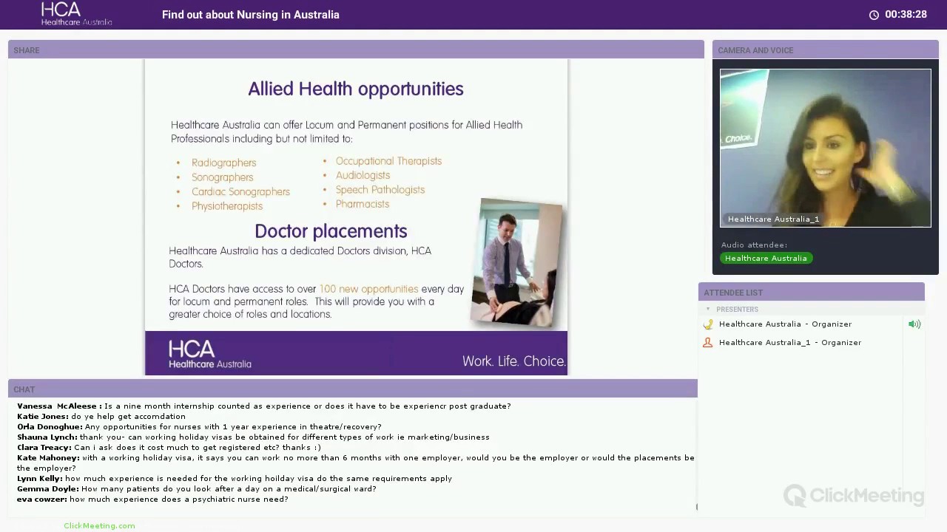This screenshot has height=532, width=947.
Task: Click the HCA logo in slide footer
Action: [210, 354]
